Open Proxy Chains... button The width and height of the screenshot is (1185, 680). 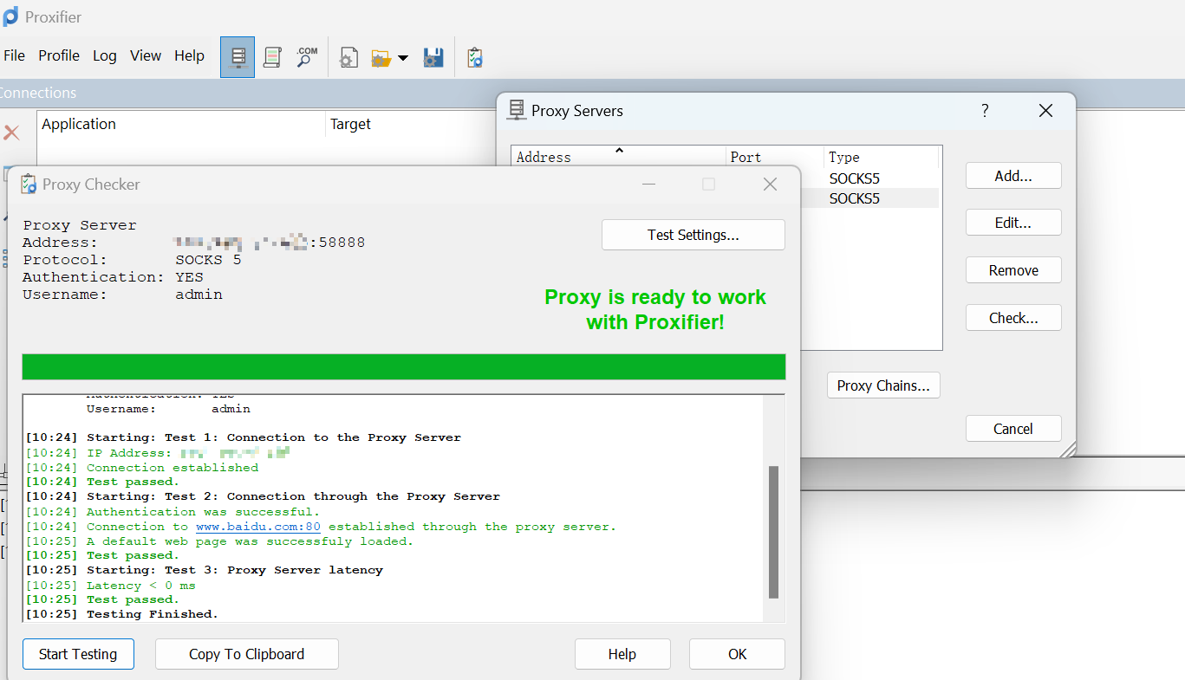[883, 385]
